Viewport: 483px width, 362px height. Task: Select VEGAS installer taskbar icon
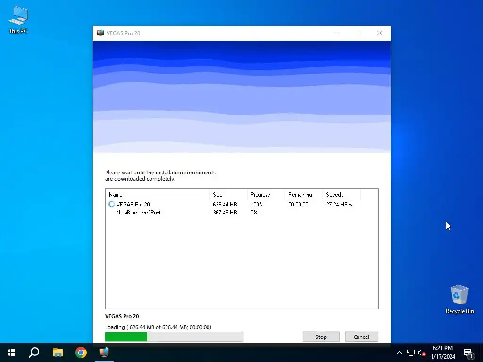coord(104,353)
